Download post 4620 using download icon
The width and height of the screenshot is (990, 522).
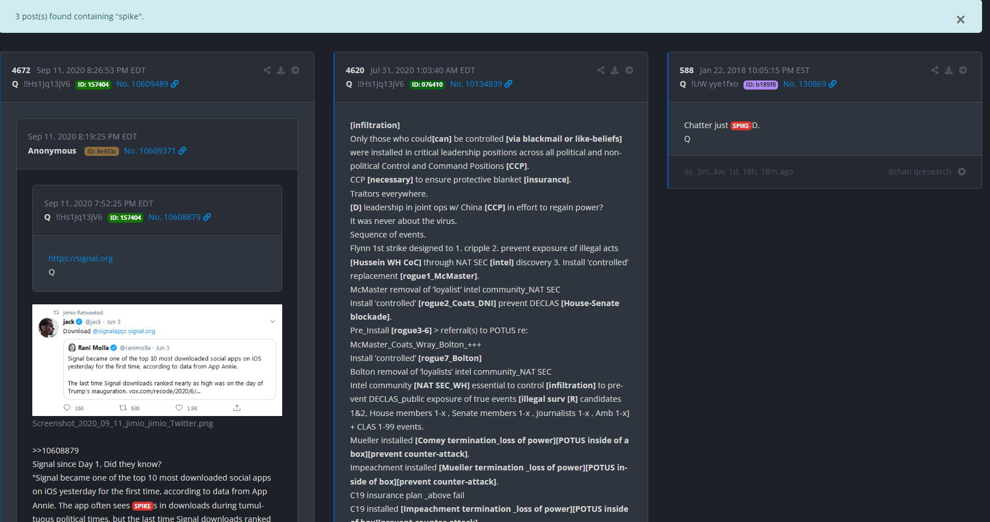615,70
